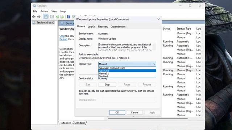Click the services list horizontal scrollbar

148,118
